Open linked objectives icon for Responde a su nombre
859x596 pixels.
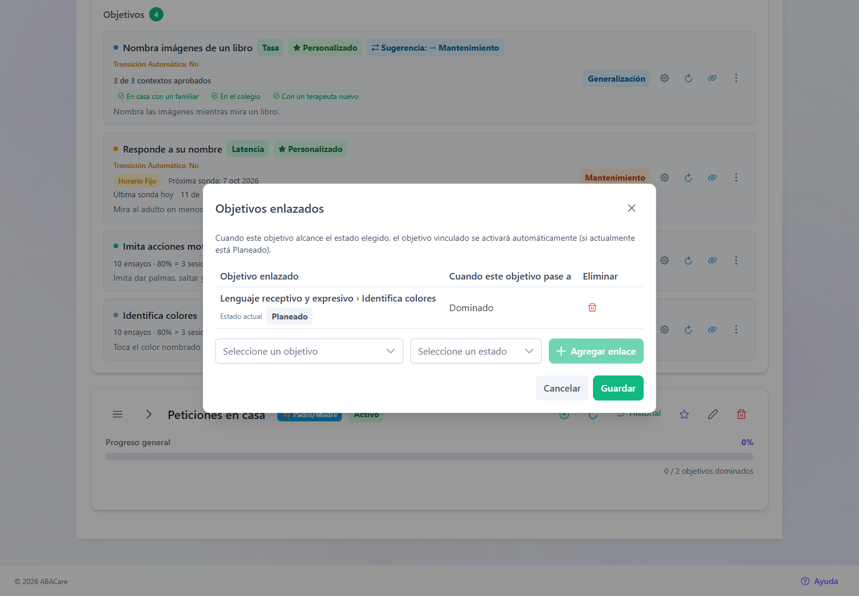712,178
